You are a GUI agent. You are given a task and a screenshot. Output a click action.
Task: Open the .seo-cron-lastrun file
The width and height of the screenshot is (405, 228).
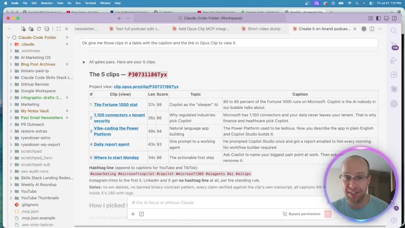point(37,225)
